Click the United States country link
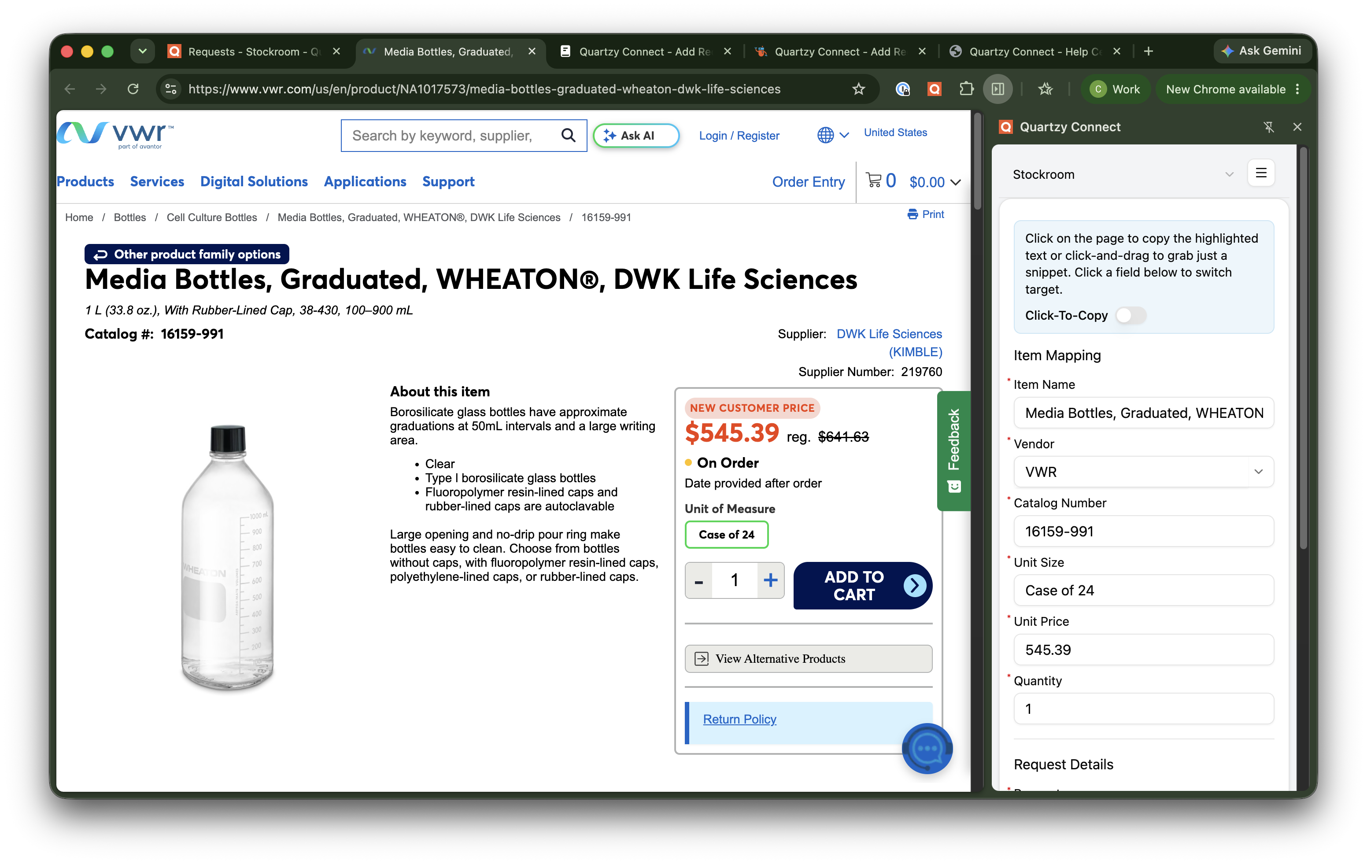1367x864 pixels. 895,132
